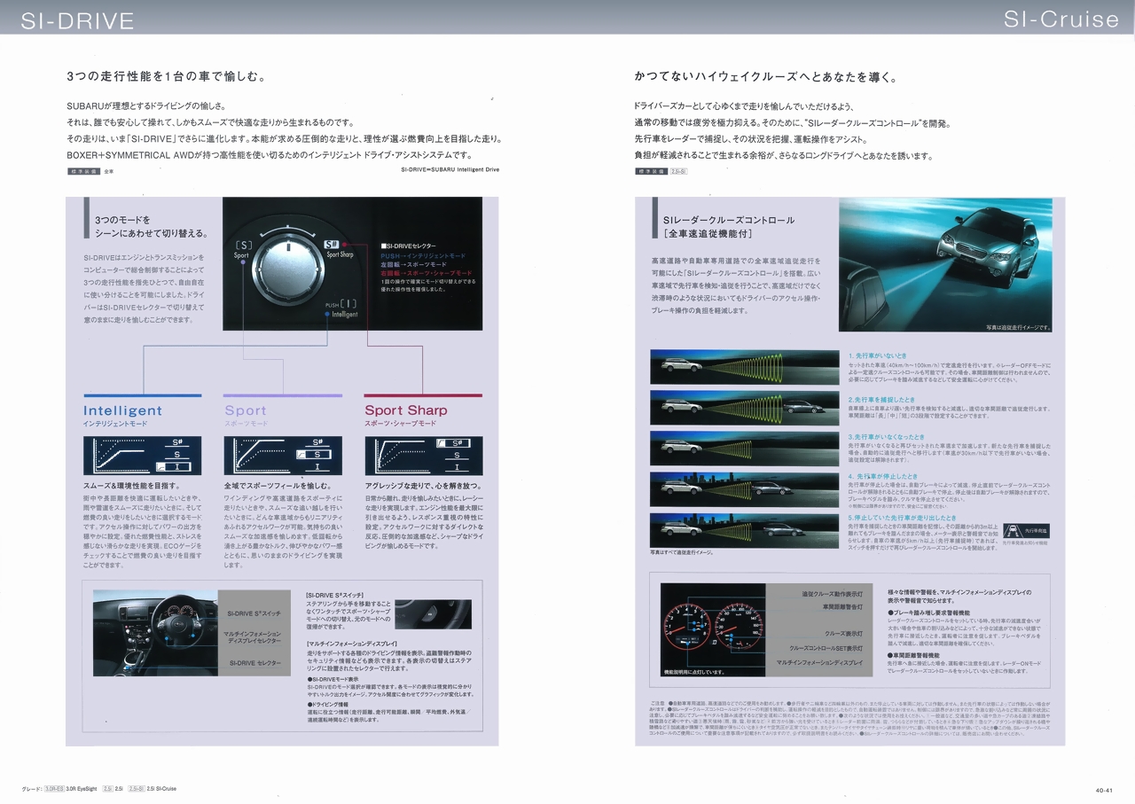Click the クルーズコントロールSET表示灯 callout label
The image size is (1135, 804).
pos(826,648)
